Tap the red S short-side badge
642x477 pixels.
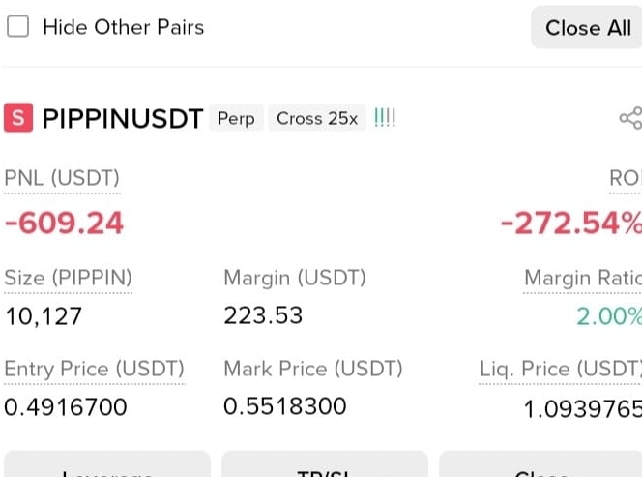coord(18,118)
